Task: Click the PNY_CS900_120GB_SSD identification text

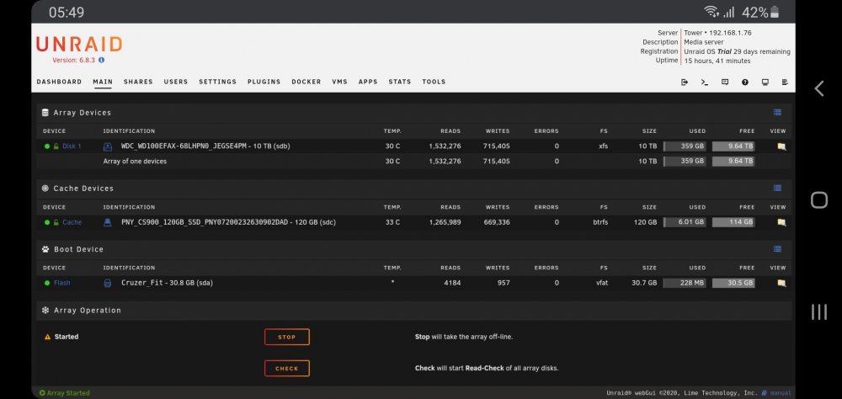Action: click(229, 222)
